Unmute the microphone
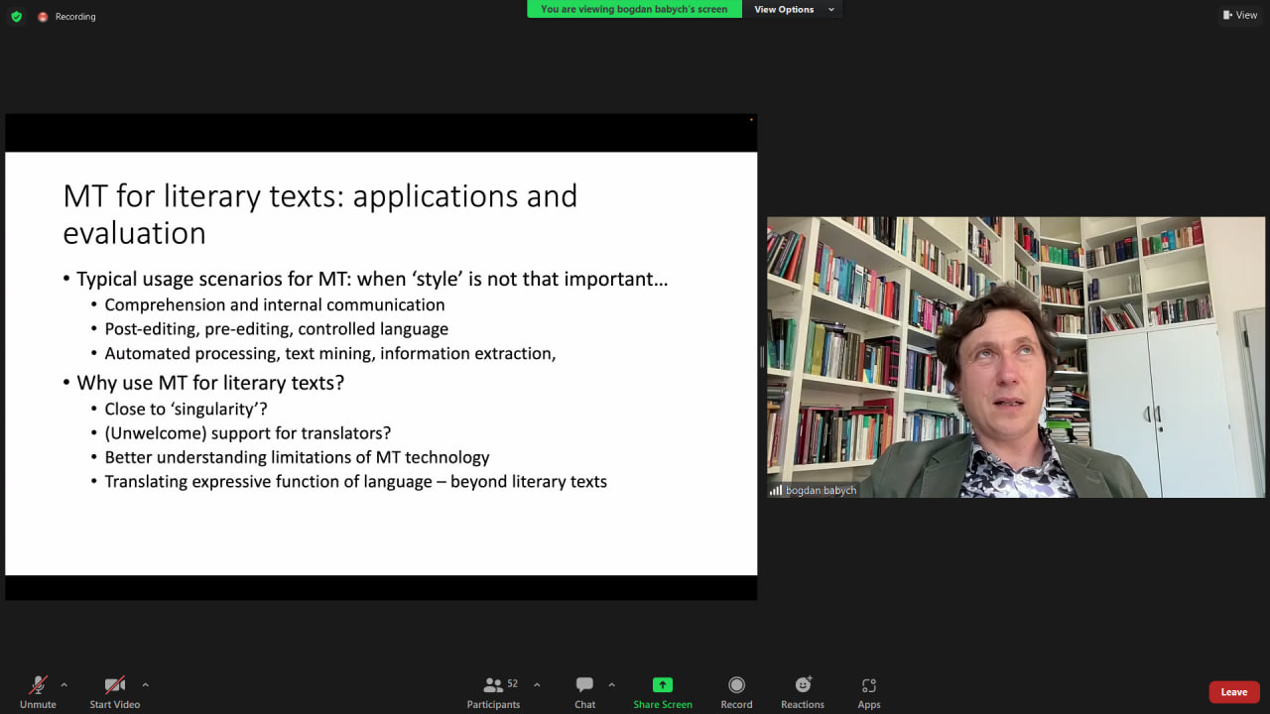The height and width of the screenshot is (714, 1270). (38, 691)
